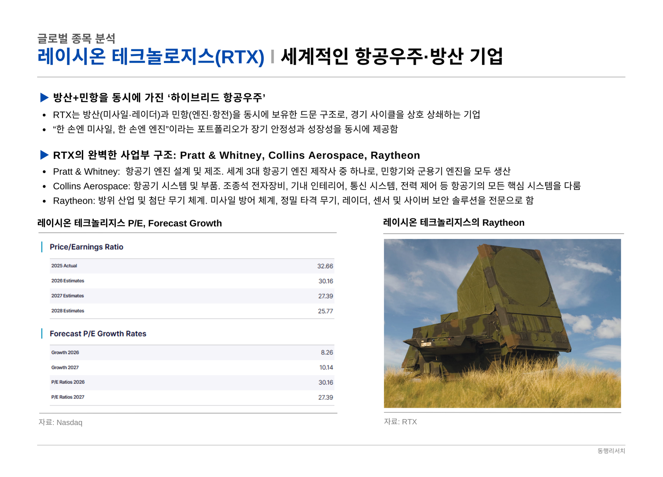This screenshot has width=663, height=477.
Task: Click the 글로벌 종목 분석 category label
Action: tap(76, 39)
